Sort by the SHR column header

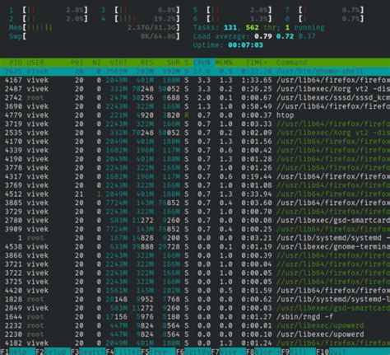174,63
